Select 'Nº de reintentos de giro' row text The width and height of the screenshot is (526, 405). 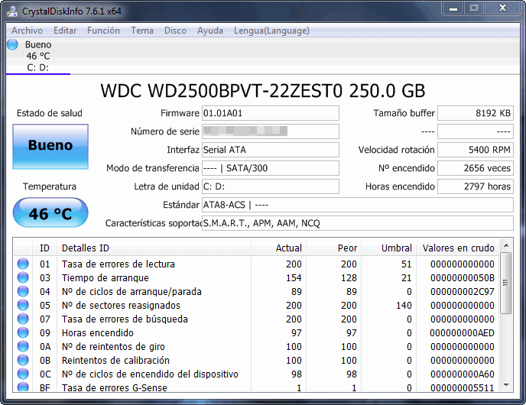click(113, 347)
